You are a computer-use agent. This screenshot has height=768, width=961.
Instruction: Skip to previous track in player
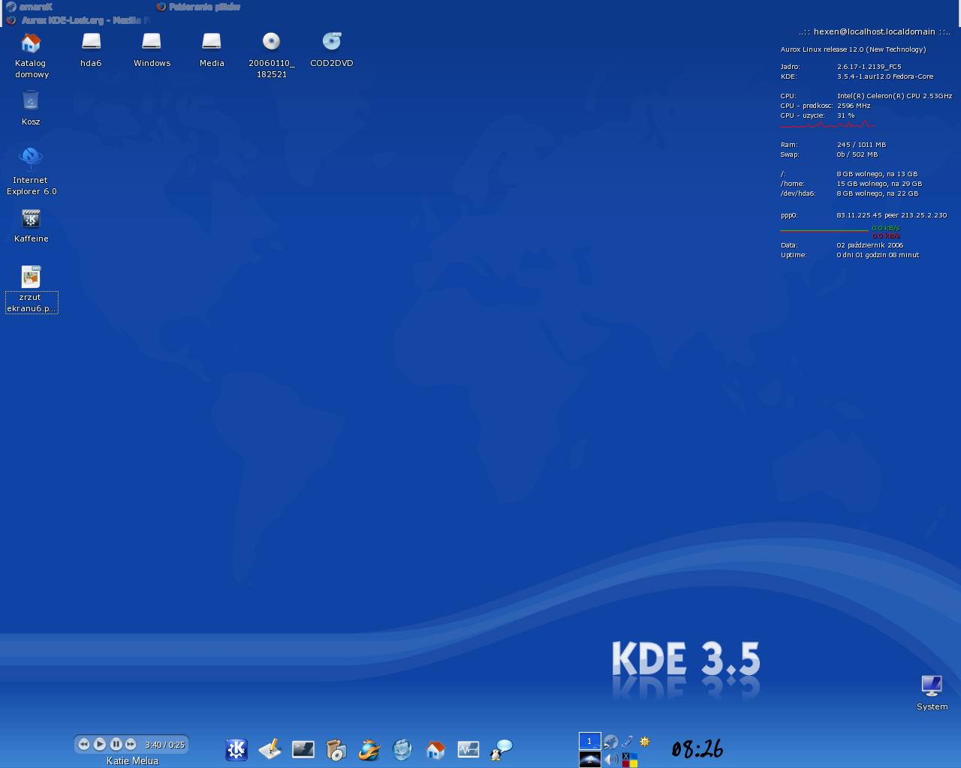(x=84, y=744)
